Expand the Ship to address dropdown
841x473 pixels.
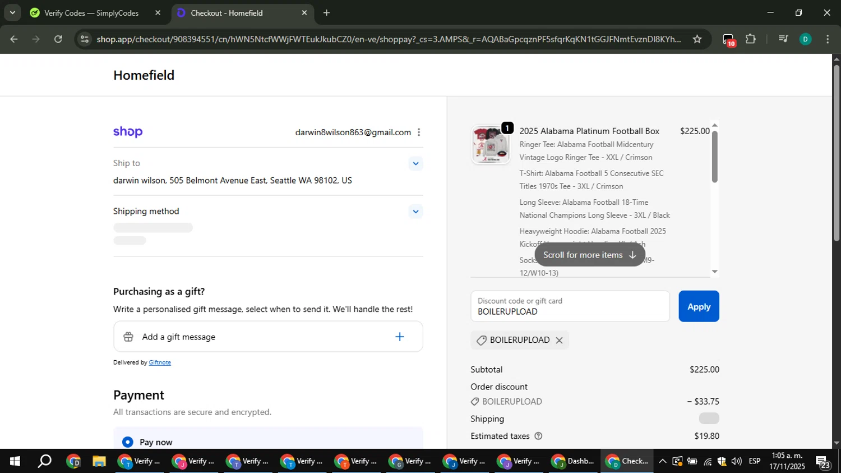click(x=415, y=164)
